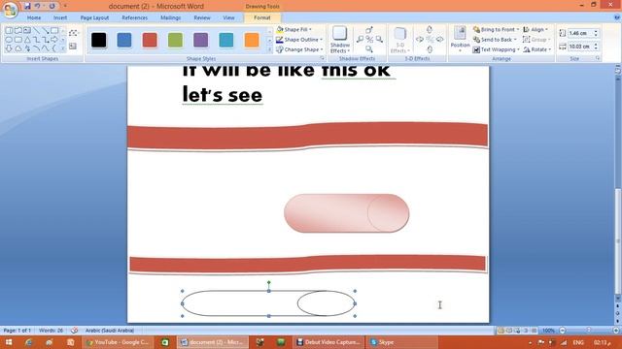Open the Office Button menu

point(10,10)
